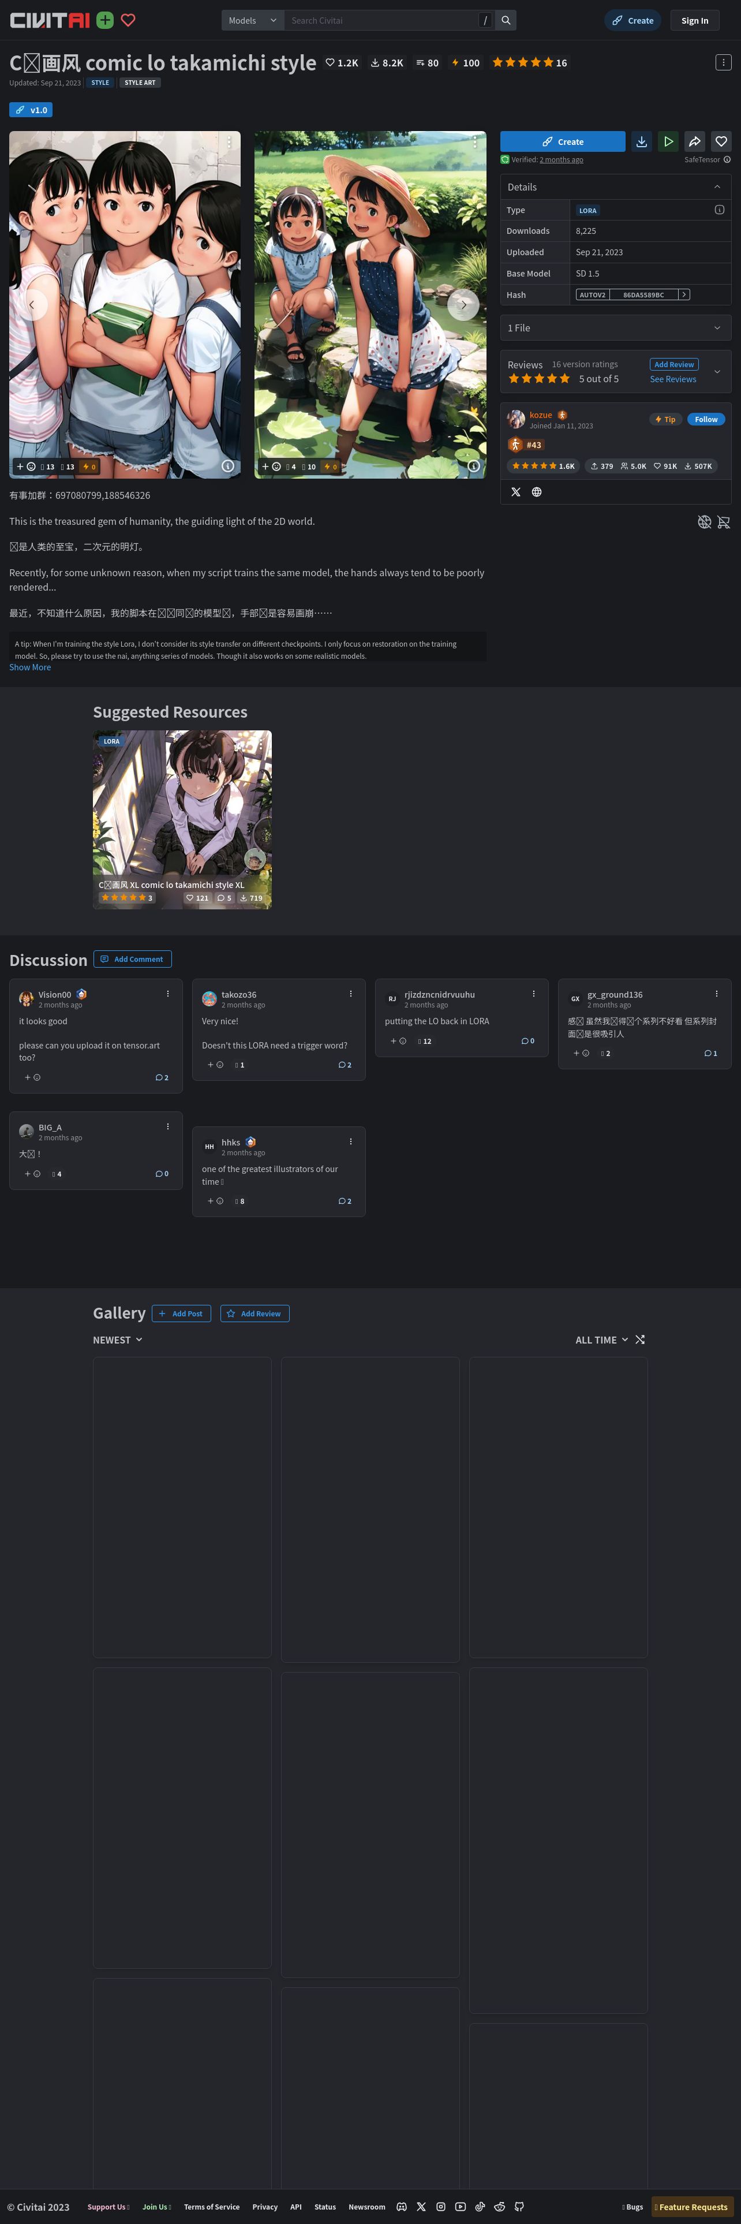Open the ALL TIME period dropdown
The width and height of the screenshot is (741, 2224).
(x=601, y=1340)
